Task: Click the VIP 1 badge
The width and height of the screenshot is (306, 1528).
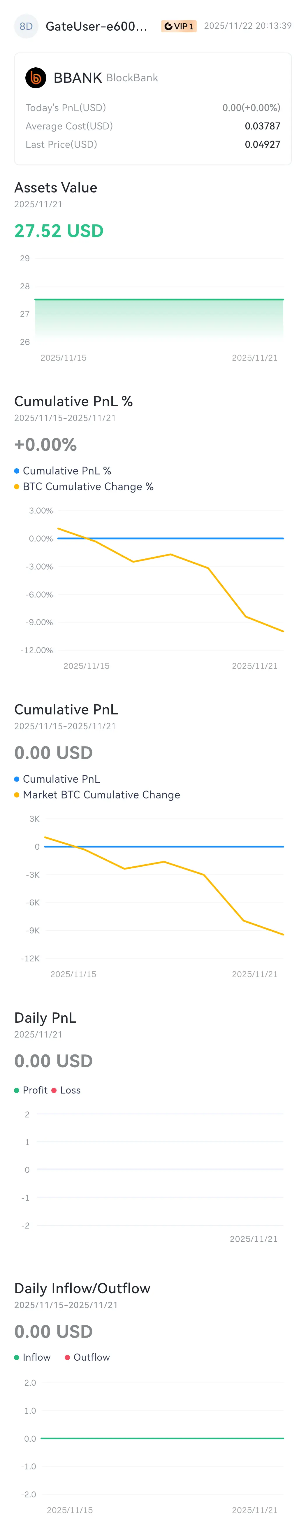Action: (x=178, y=26)
